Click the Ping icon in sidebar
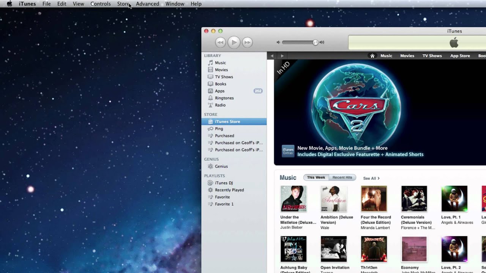486x273 pixels. [210, 129]
